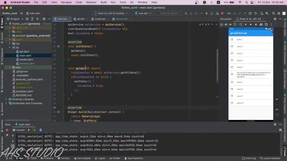This screenshot has width=287, height=161.
Task: Select radio button for name 1
Action: [x=232, y=40]
